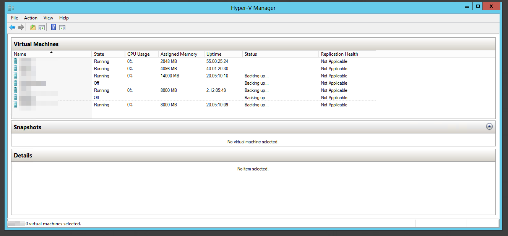
Task: Click the Forward navigation arrow
Action: tap(21, 27)
